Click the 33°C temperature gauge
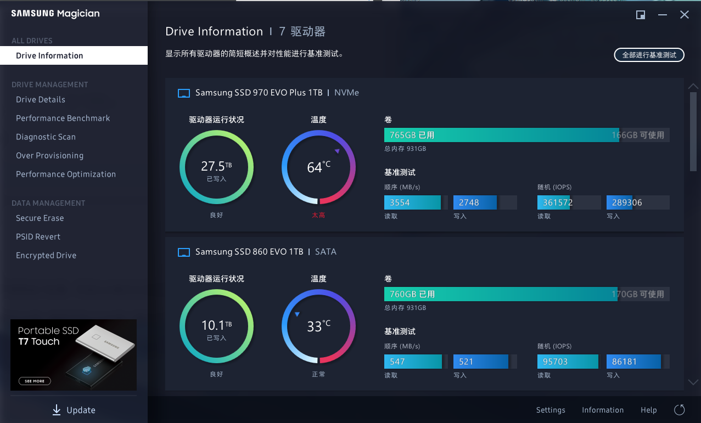The width and height of the screenshot is (701, 423). click(x=318, y=326)
